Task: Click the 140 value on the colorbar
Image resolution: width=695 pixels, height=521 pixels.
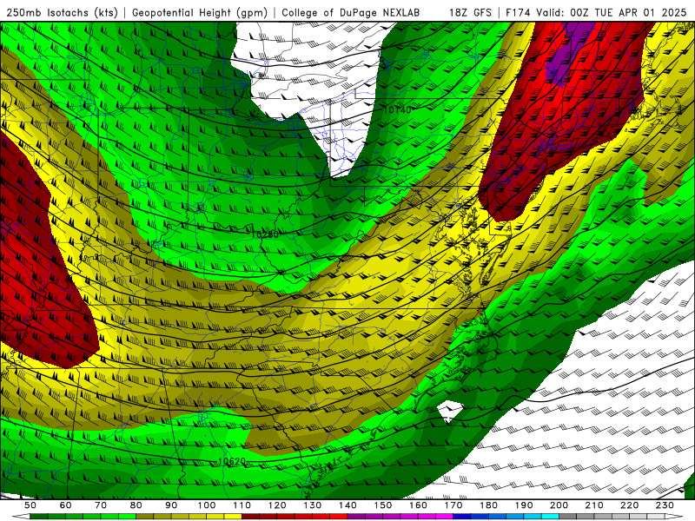Action: tap(347, 505)
